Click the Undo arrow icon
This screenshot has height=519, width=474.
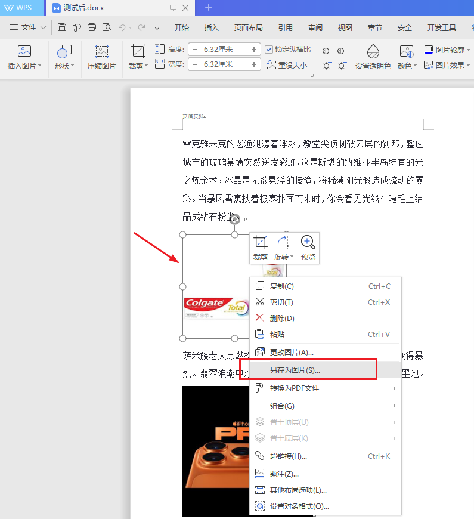(122, 27)
